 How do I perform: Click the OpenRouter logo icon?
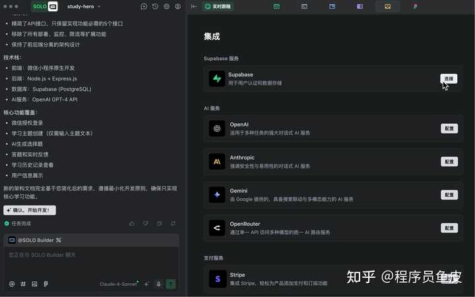click(x=217, y=228)
